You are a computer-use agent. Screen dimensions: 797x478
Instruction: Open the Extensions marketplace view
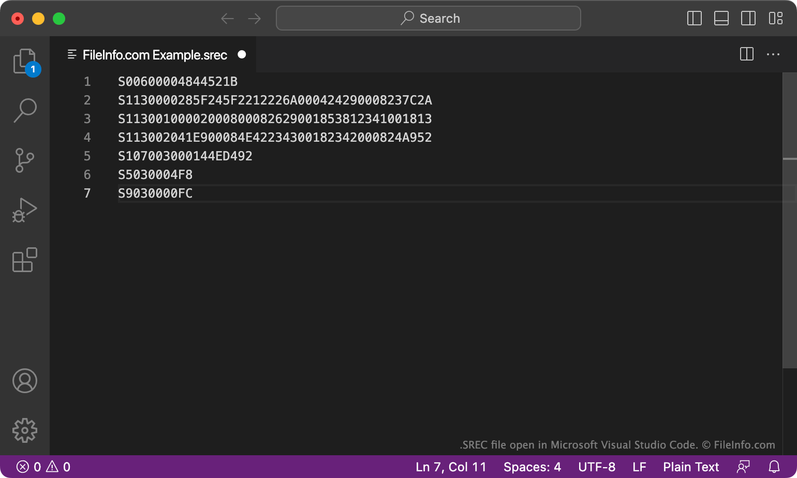pos(24,260)
